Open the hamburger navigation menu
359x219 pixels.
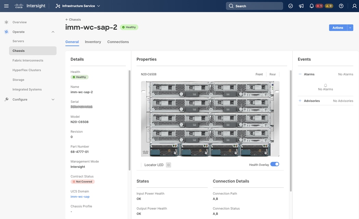click(7, 6)
